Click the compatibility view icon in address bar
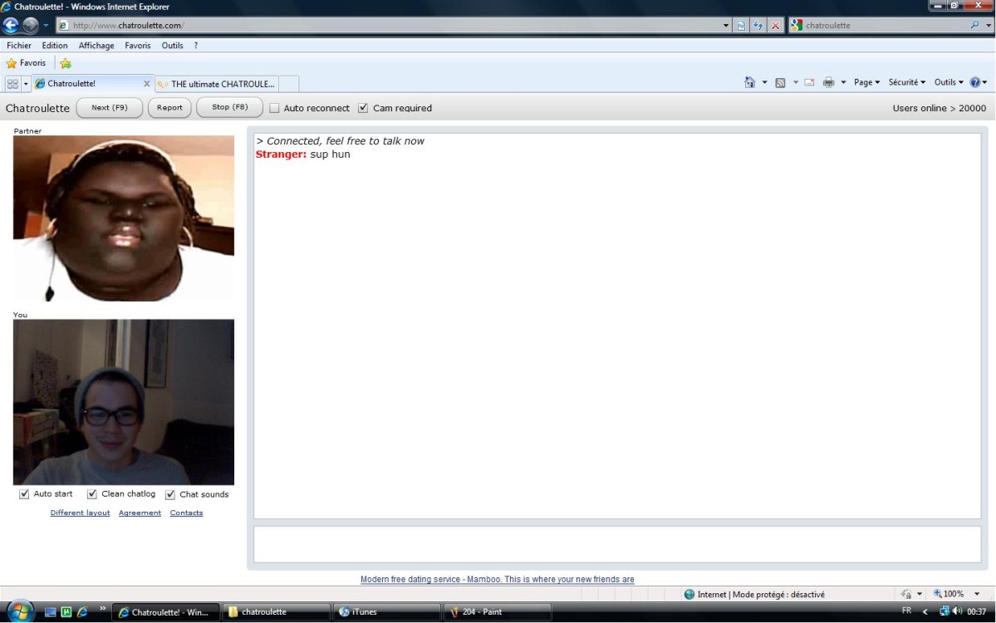996x623 pixels. click(x=741, y=26)
